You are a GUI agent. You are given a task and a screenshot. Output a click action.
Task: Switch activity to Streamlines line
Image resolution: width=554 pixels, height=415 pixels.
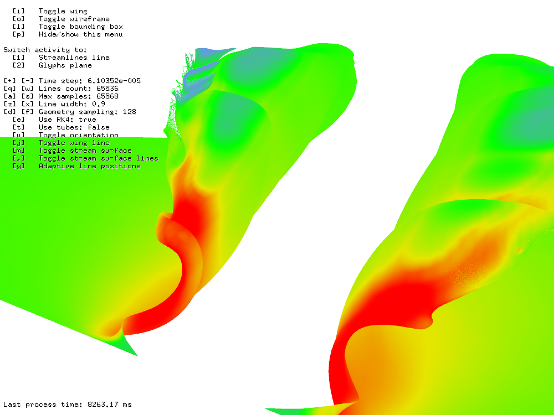pyautogui.click(x=74, y=58)
